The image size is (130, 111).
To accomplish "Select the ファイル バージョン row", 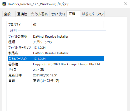I will point(56,48).
